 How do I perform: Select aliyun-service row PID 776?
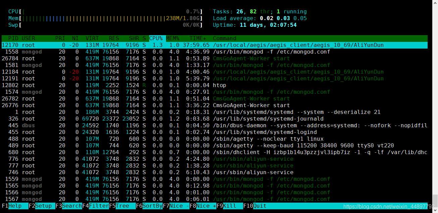[215, 159]
